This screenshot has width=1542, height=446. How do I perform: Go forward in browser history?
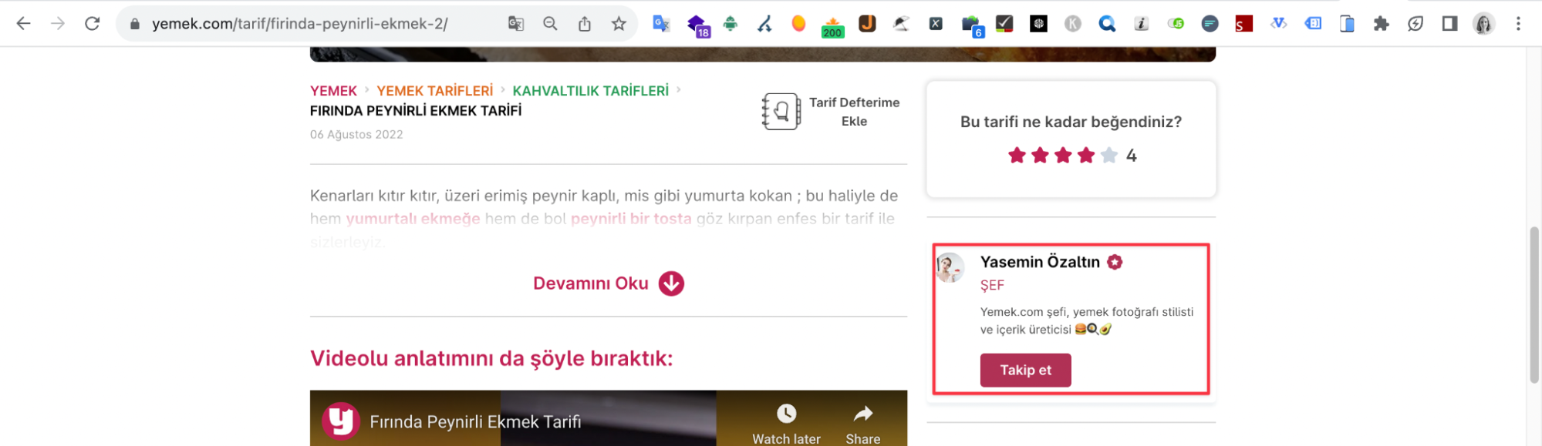click(58, 24)
